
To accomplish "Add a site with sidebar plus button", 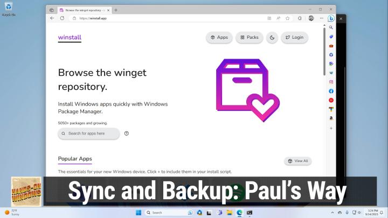I will (x=331, y=128).
